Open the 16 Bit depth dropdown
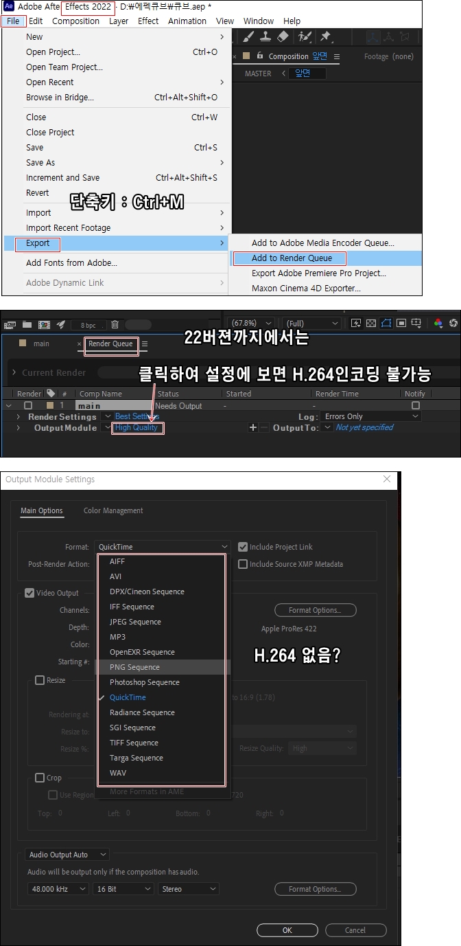 click(123, 889)
